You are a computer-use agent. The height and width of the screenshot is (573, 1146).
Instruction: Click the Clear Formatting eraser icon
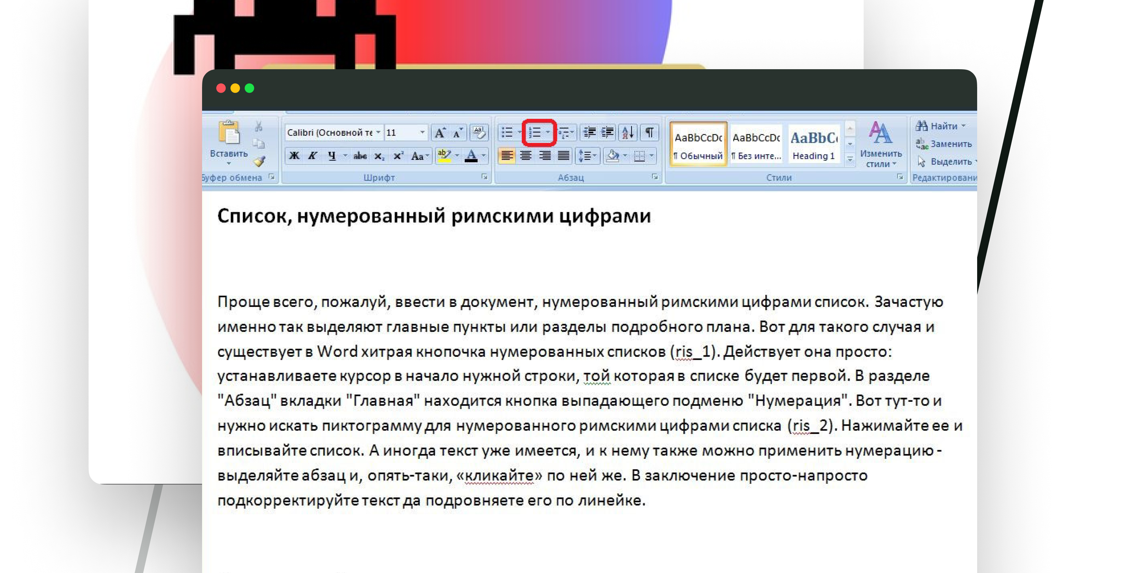click(479, 132)
